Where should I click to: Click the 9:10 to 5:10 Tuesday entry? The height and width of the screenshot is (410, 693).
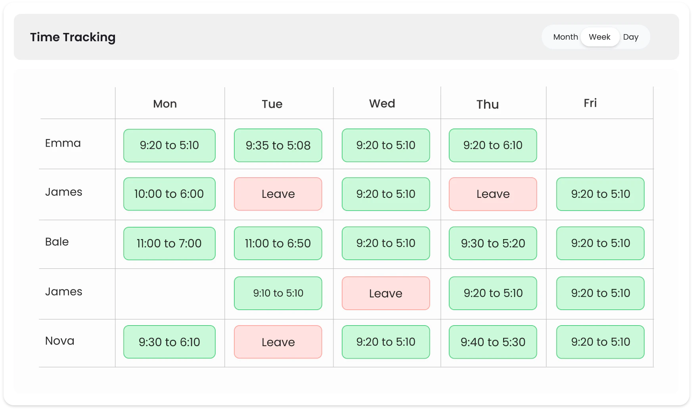pyautogui.click(x=278, y=293)
